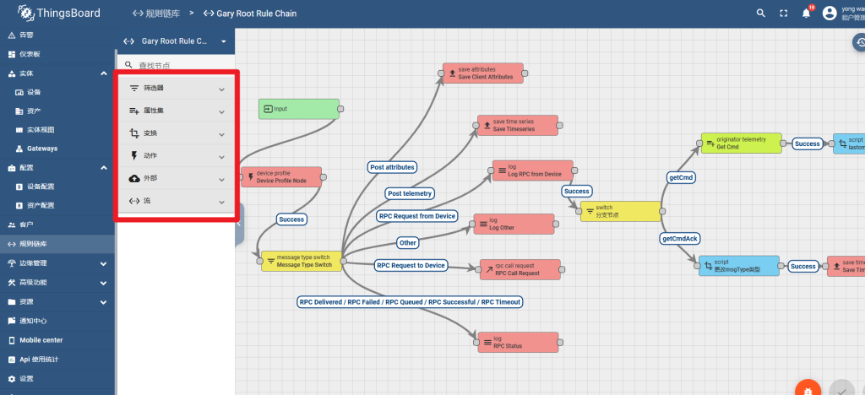
Task: Expand the 流 node category
Action: 177,201
